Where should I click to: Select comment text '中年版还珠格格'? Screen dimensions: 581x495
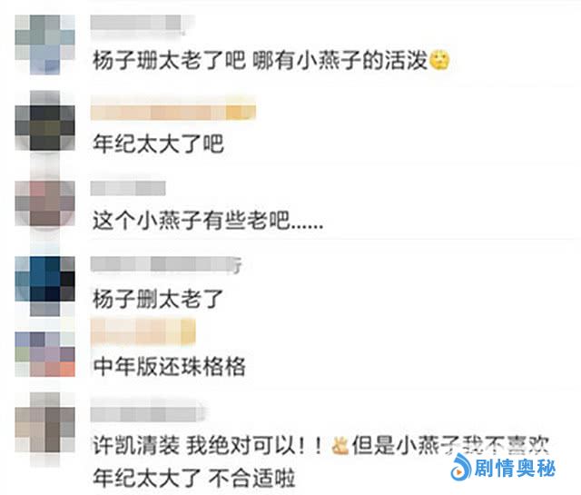(x=170, y=367)
